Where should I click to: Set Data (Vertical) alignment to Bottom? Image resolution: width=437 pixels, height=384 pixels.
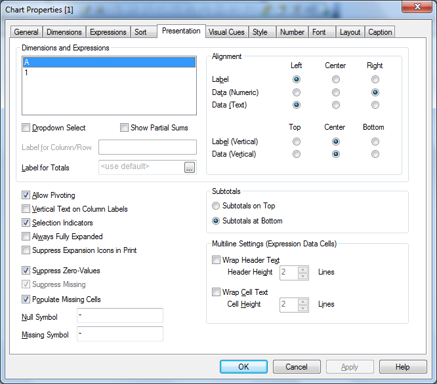[x=375, y=154]
